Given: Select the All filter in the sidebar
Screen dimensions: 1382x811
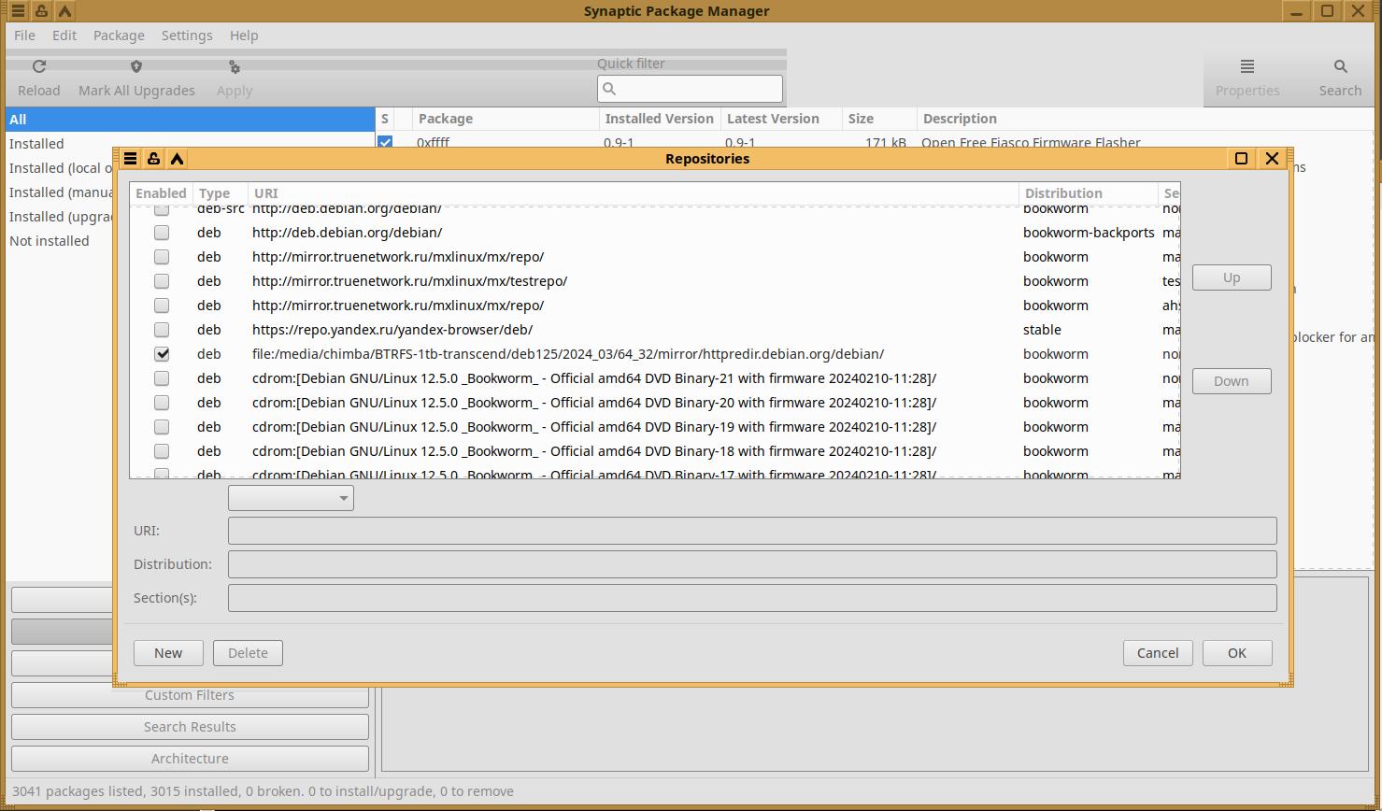Looking at the screenshot, I should click(191, 120).
